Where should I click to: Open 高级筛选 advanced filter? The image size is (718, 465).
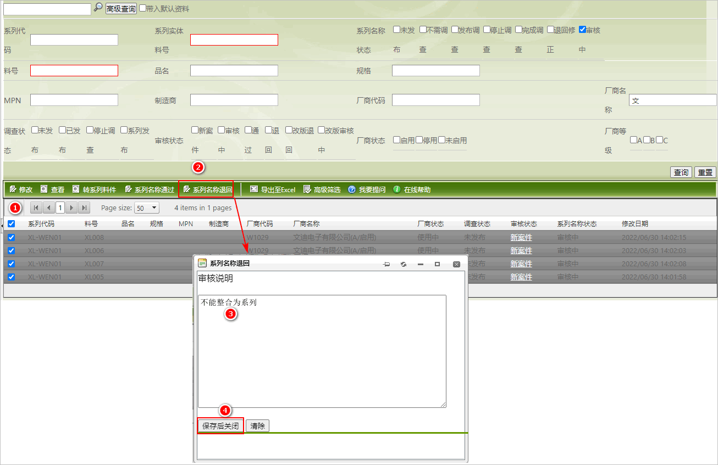pyautogui.click(x=322, y=189)
